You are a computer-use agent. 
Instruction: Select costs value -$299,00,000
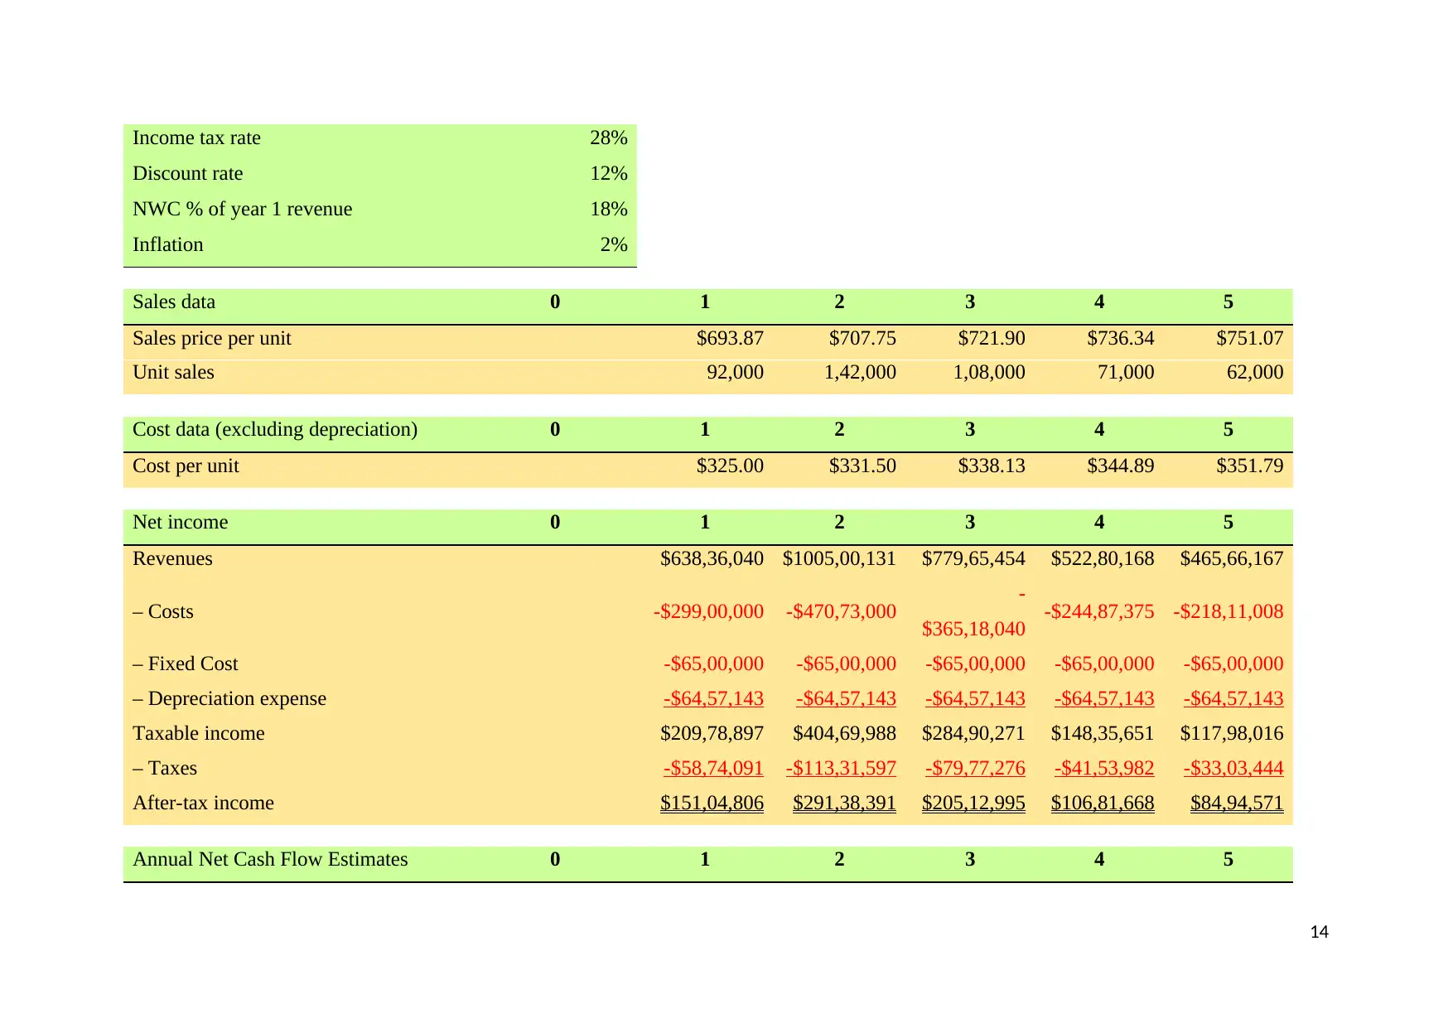(708, 611)
